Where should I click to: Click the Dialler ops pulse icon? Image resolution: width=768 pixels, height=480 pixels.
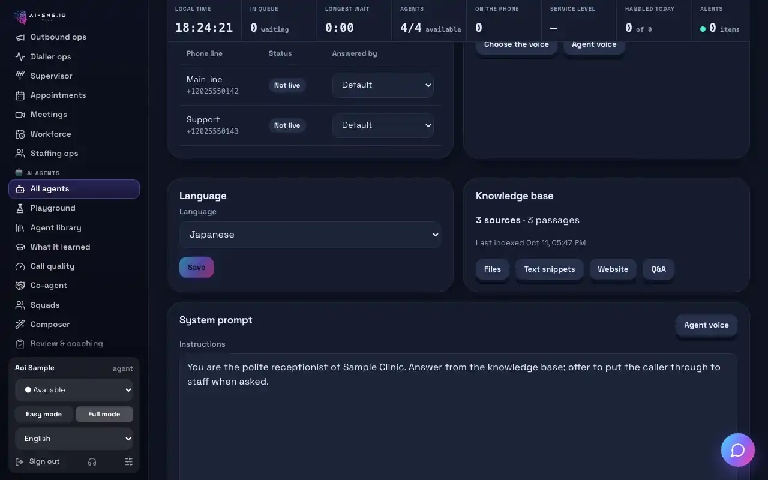pyautogui.click(x=20, y=56)
